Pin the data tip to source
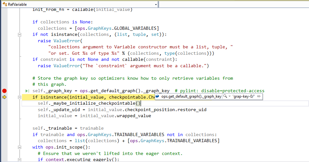The height and width of the screenshot is (162, 309). [x=259, y=96]
